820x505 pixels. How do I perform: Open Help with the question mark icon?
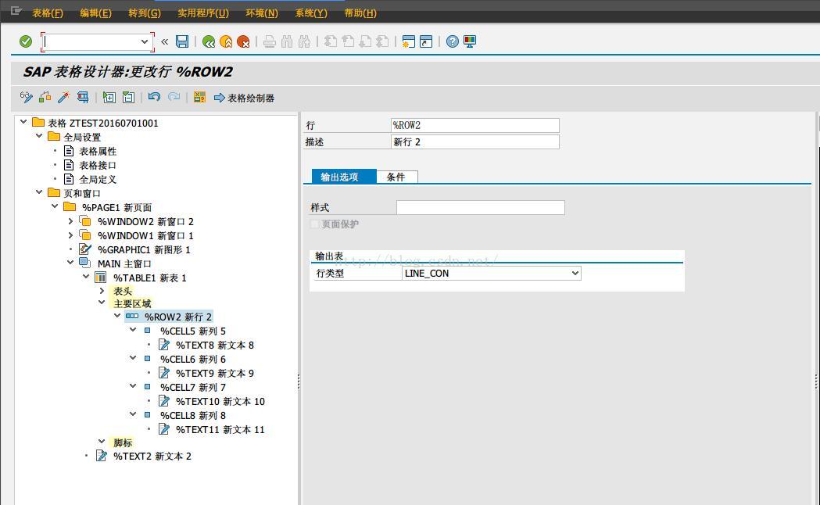pyautogui.click(x=453, y=41)
